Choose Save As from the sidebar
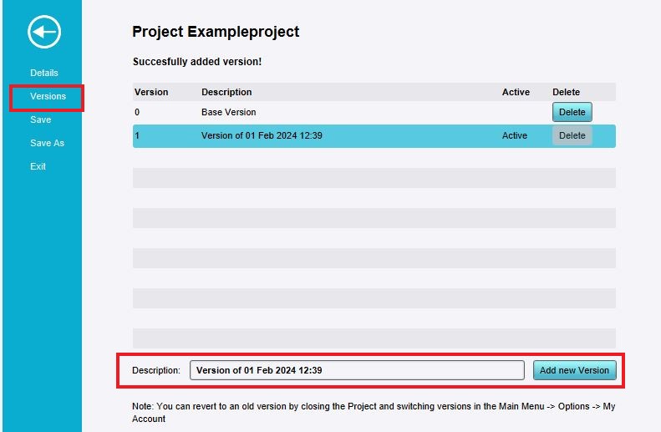This screenshot has width=661, height=432. [x=47, y=143]
